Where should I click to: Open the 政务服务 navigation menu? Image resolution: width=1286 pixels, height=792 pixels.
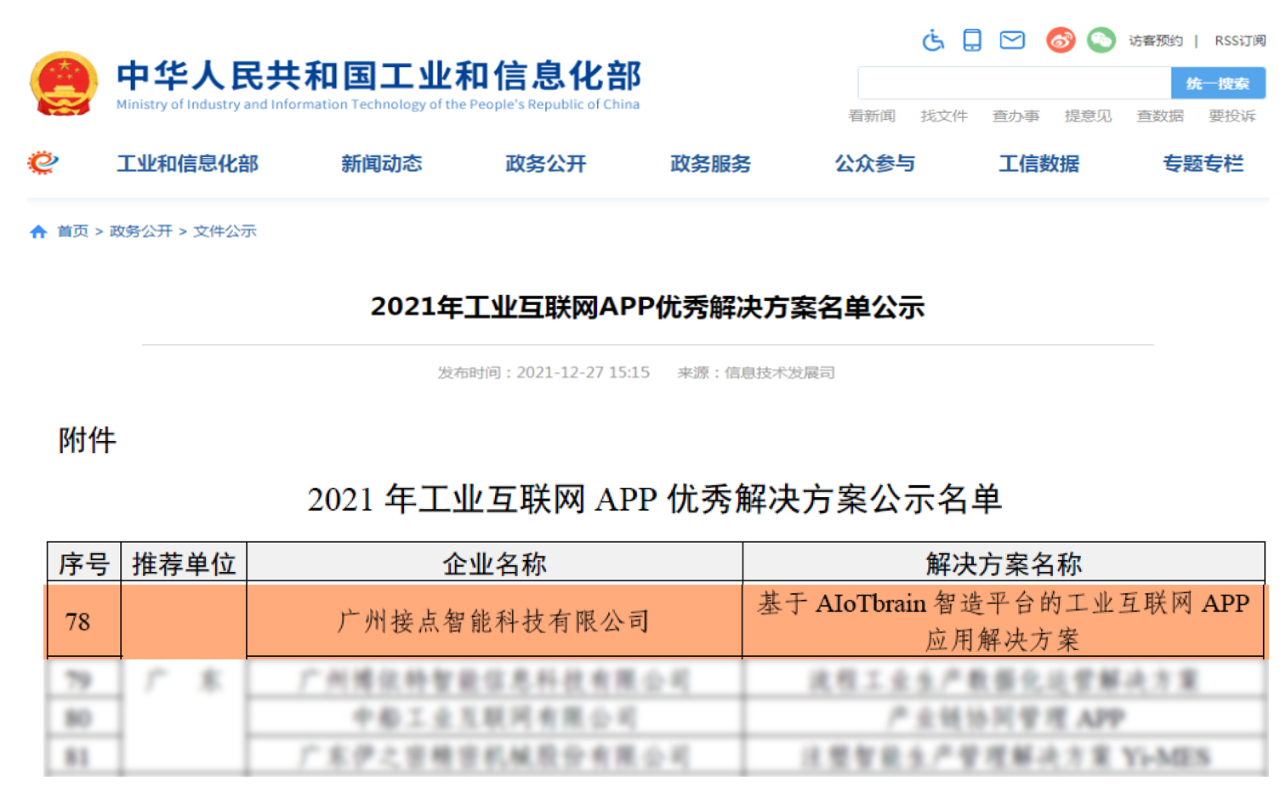pyautogui.click(x=709, y=164)
